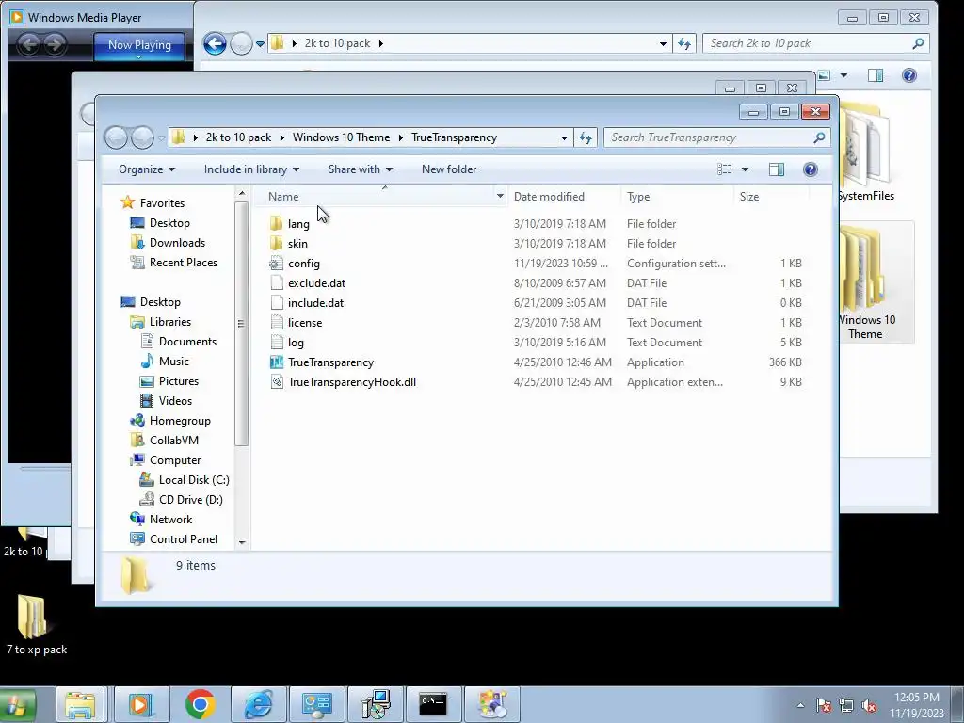Expand address bar history dropdown in TrueTransparency window
The image size is (964, 723).
pyautogui.click(x=564, y=137)
